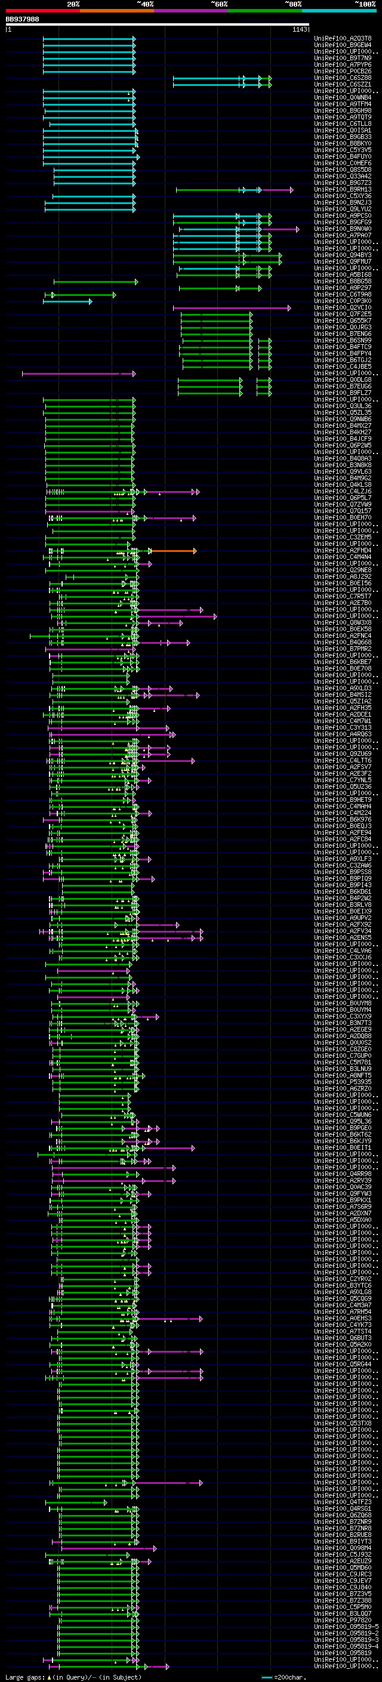Pick the UniRef100_B4MSI2 hit name

pyautogui.click(x=343, y=695)
